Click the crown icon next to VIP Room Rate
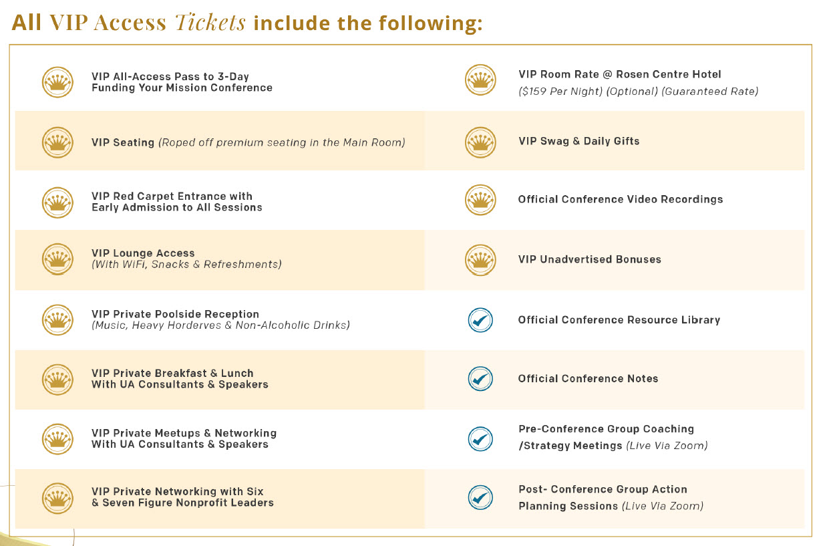This screenshot has width=833, height=546. pyautogui.click(x=480, y=80)
